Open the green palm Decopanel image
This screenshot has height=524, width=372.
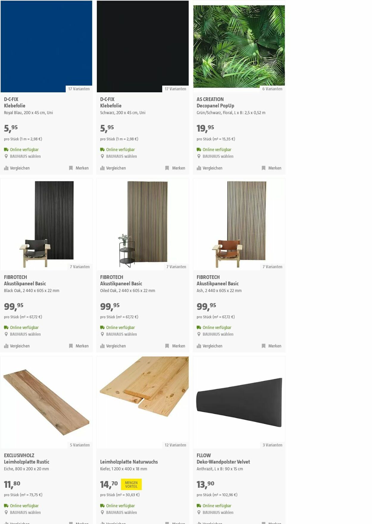tap(239, 46)
